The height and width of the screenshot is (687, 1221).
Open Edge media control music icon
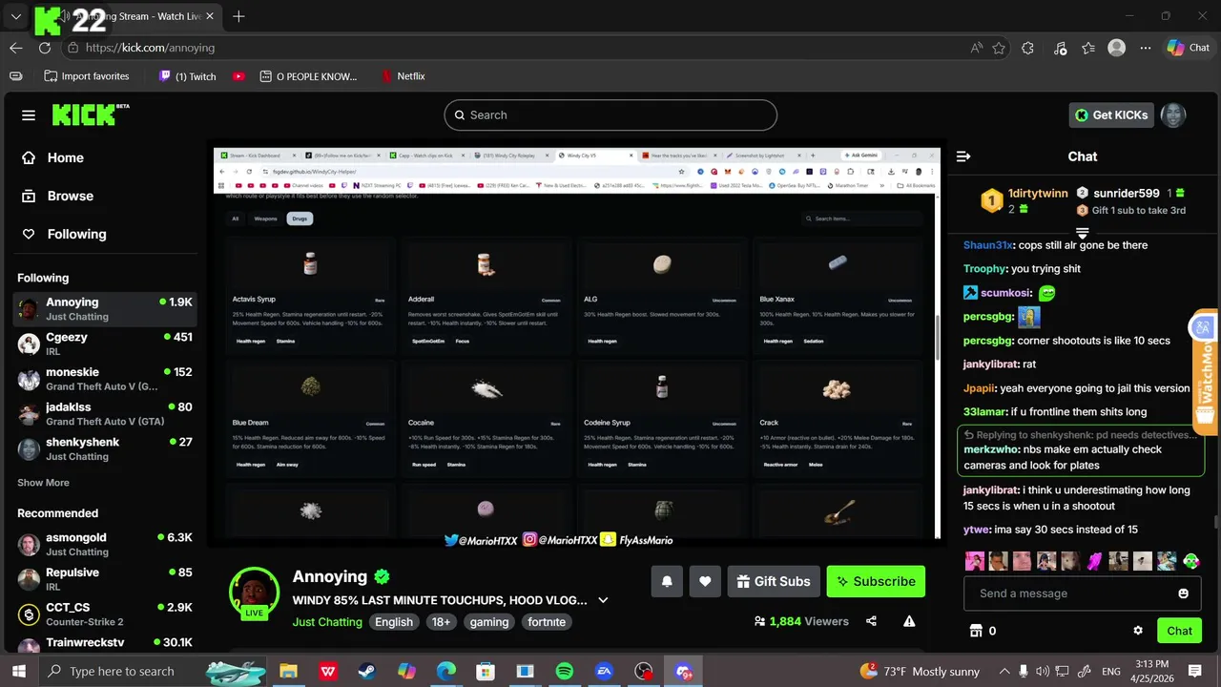[x=1060, y=48]
